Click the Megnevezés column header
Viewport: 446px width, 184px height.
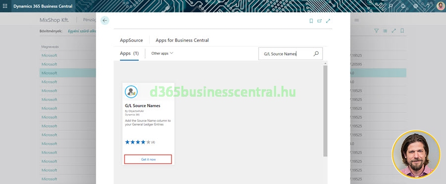pos(50,47)
